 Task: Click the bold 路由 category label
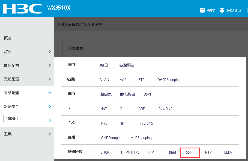pyautogui.click(x=71, y=94)
